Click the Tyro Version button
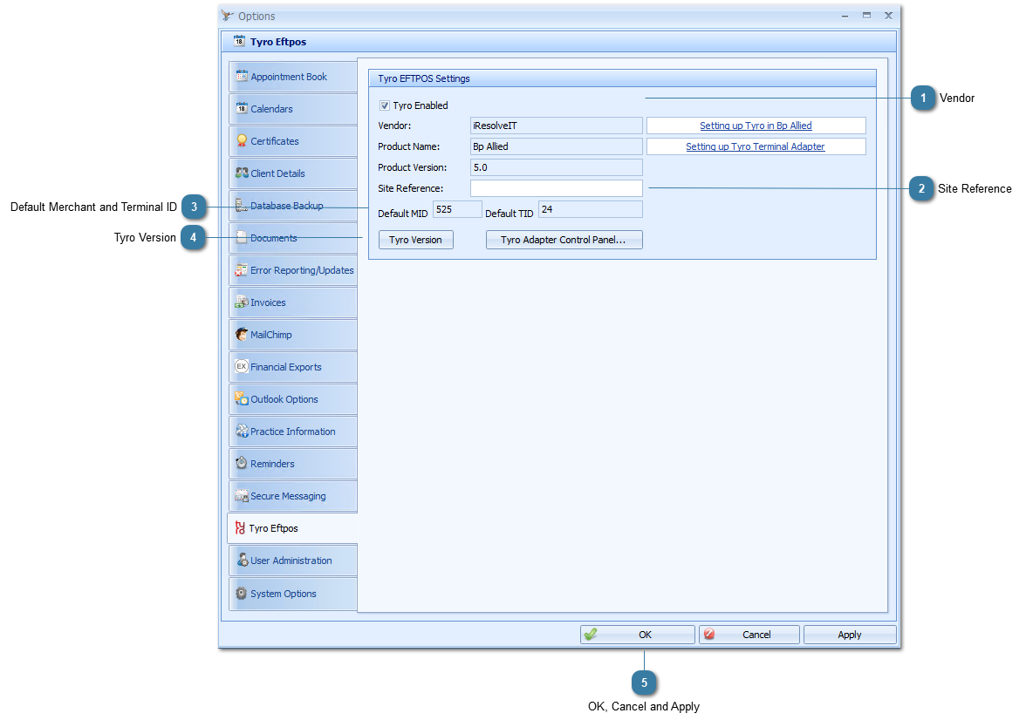Viewport: 1026px width, 727px height. [415, 240]
